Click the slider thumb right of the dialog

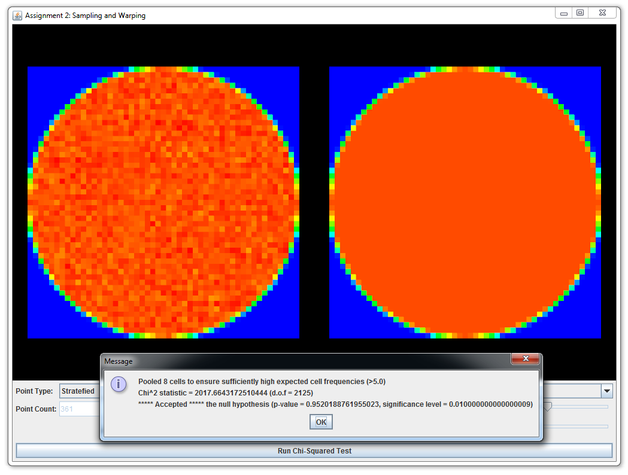point(547,407)
